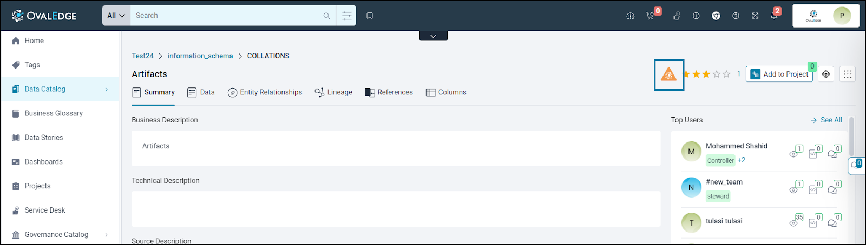Open the Lineage tab
The height and width of the screenshot is (245, 866).
click(x=333, y=92)
